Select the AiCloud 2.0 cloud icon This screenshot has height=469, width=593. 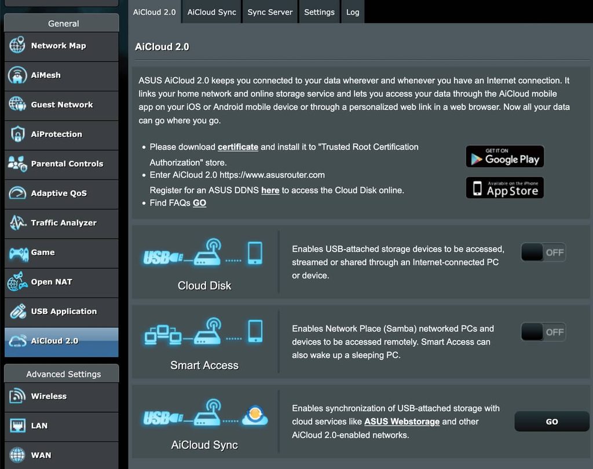17,340
